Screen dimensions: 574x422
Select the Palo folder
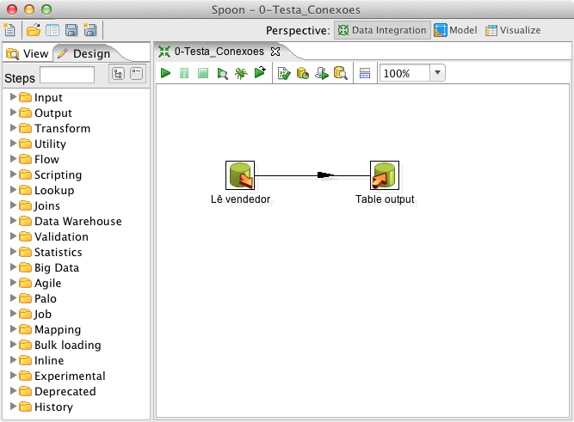(38, 298)
